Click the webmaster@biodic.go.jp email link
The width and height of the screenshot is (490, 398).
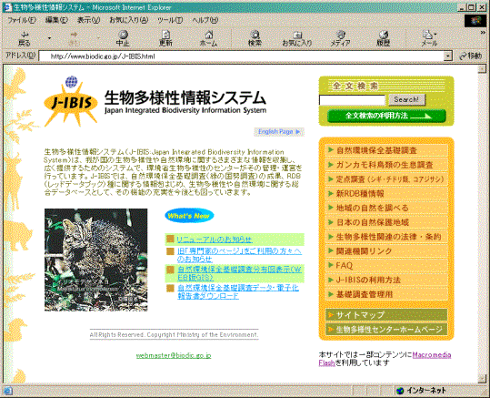[x=174, y=356]
